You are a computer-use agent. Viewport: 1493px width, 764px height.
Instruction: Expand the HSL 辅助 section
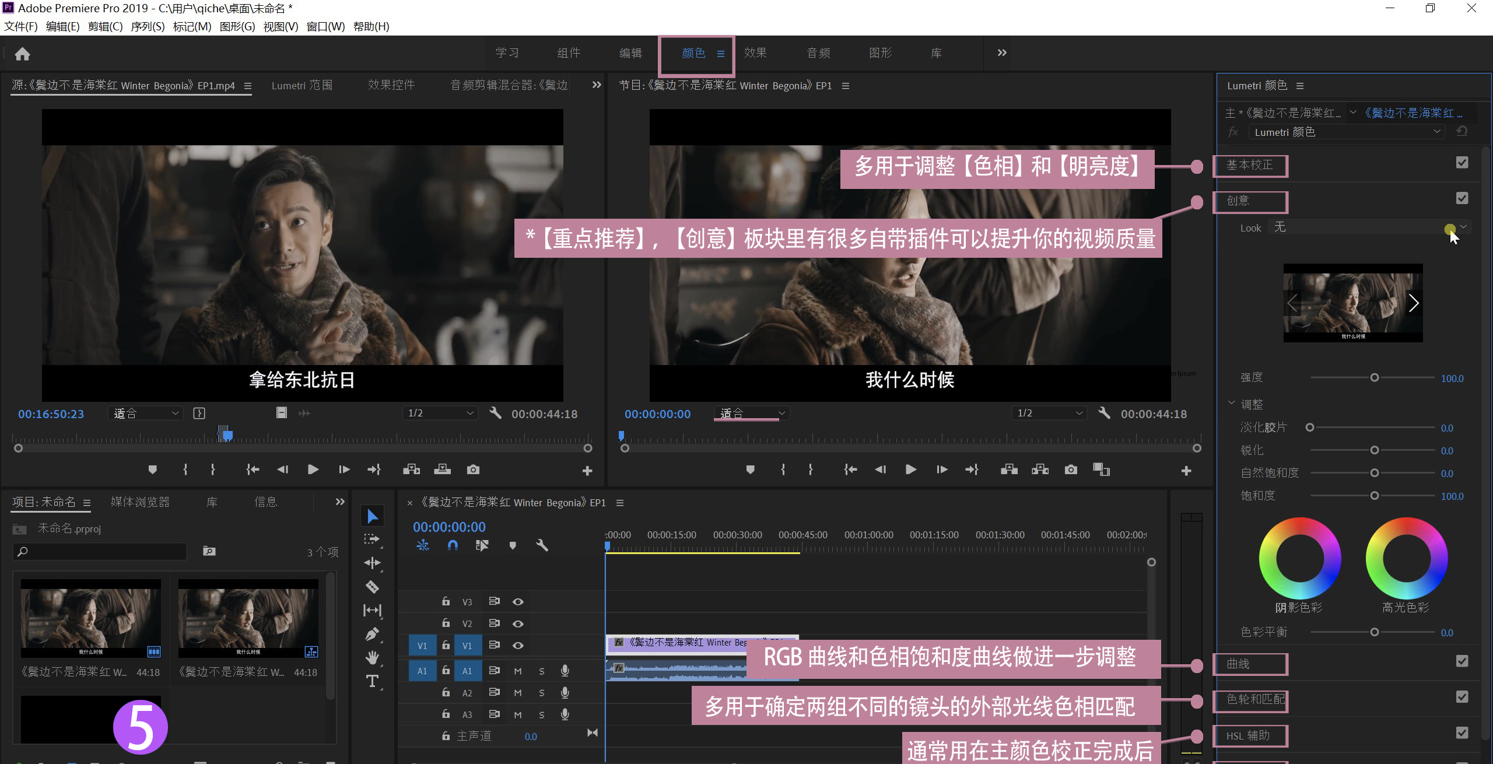pyautogui.click(x=1248, y=736)
